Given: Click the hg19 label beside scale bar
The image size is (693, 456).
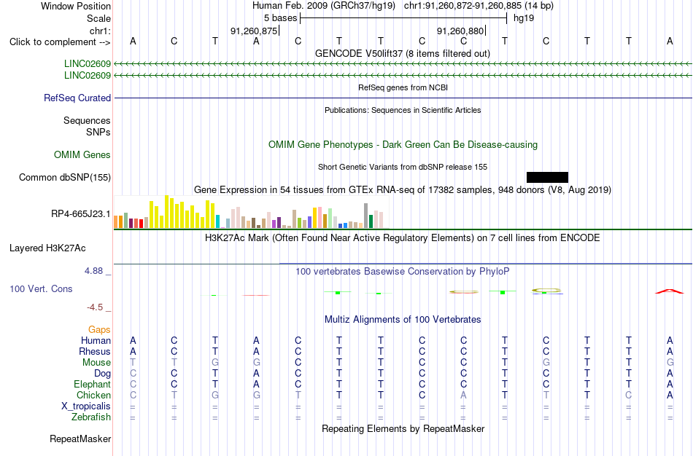Looking at the screenshot, I should (524, 18).
